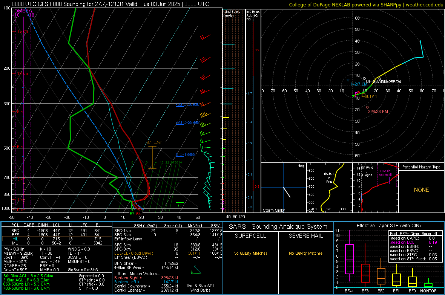Viewport: 445px width, 295px height.
Task: Click the surface dewpoint value 57
Action: coord(132,214)
